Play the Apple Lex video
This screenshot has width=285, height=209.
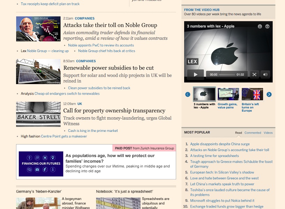coord(195,74)
